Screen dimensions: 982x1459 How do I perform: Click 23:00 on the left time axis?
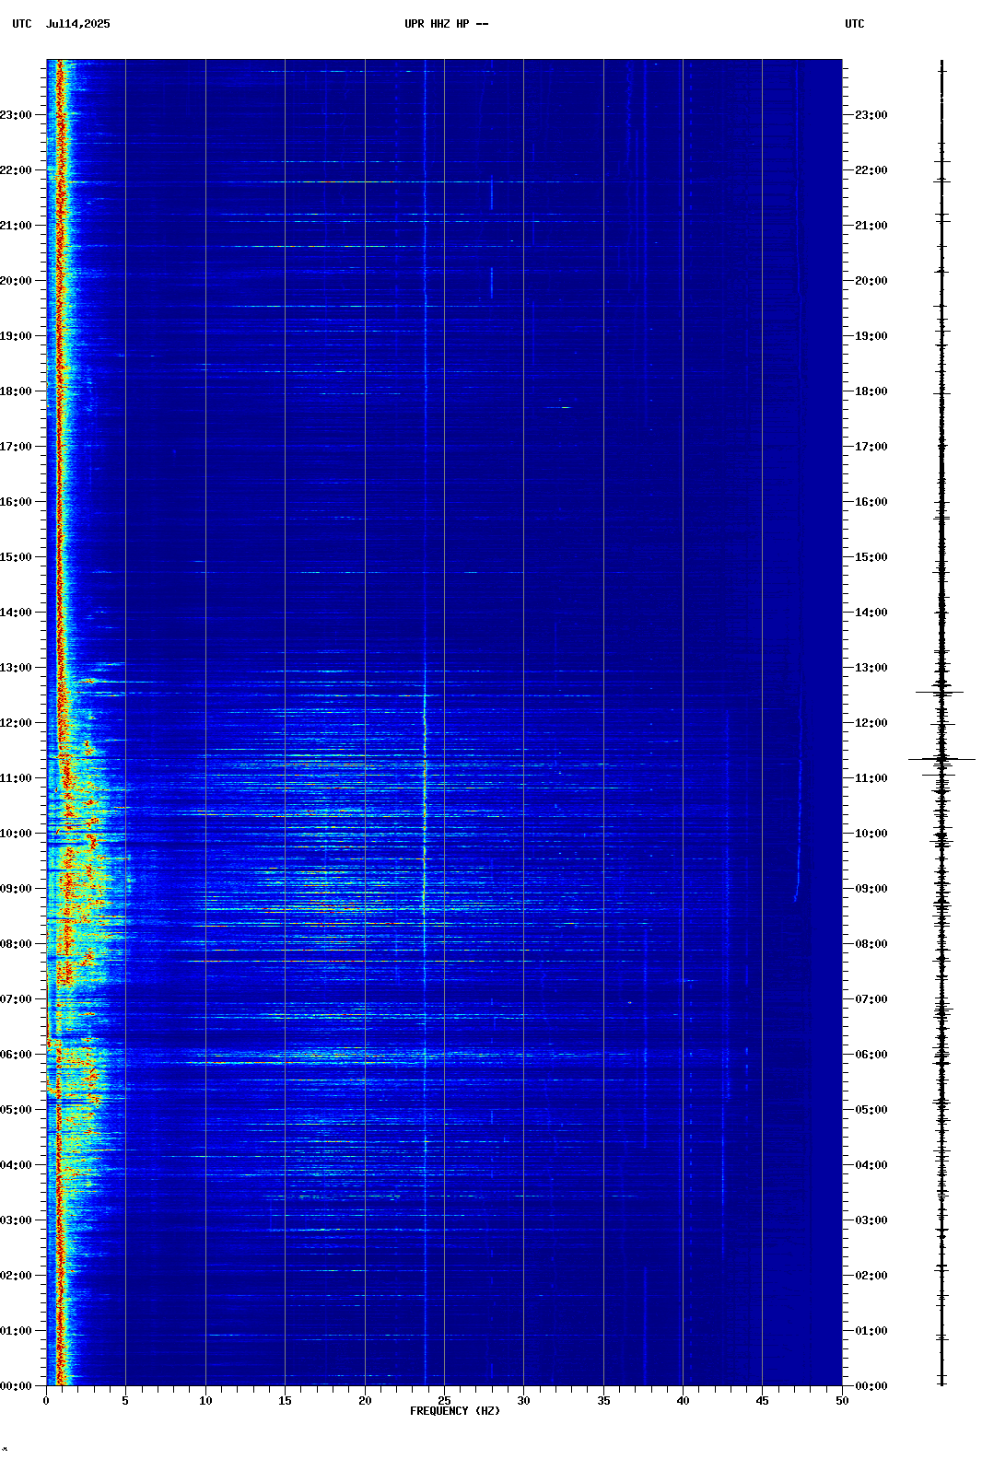click(16, 115)
